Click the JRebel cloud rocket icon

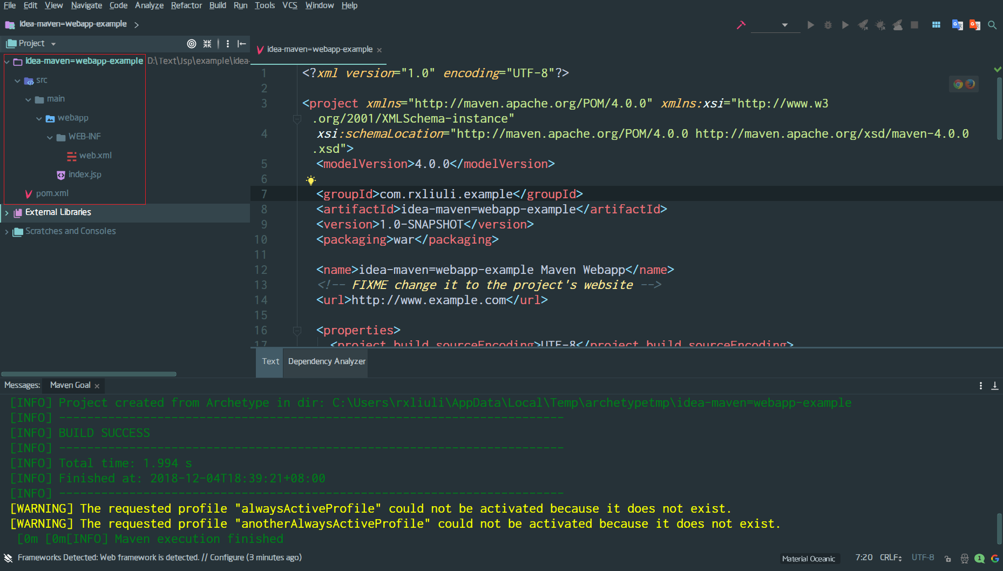tap(897, 25)
